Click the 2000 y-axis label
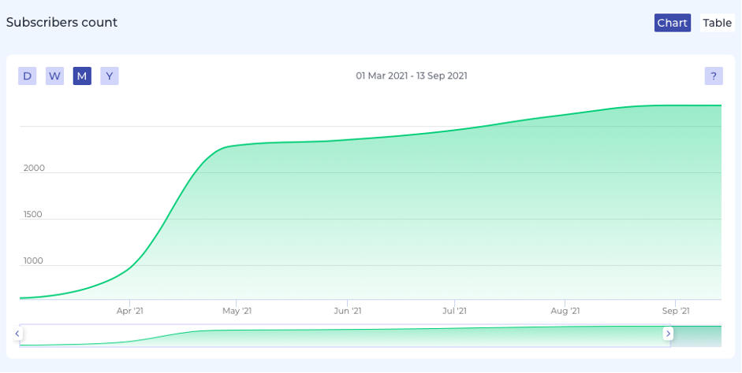742x373 pixels. click(x=34, y=168)
